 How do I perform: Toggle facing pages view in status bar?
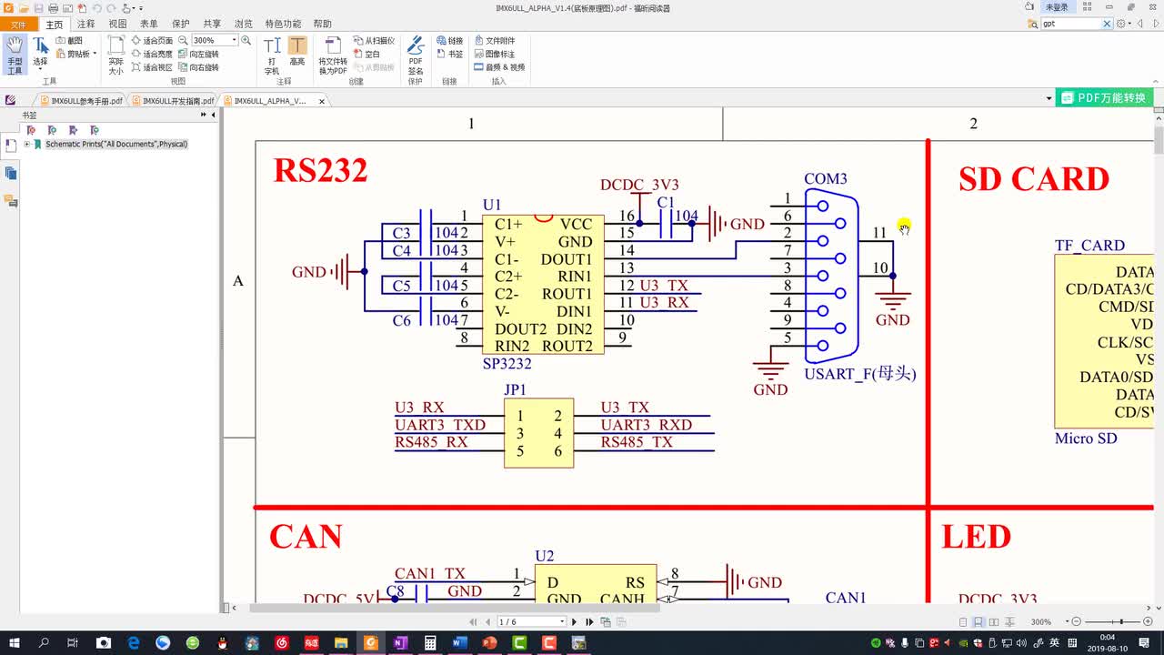[x=994, y=621]
